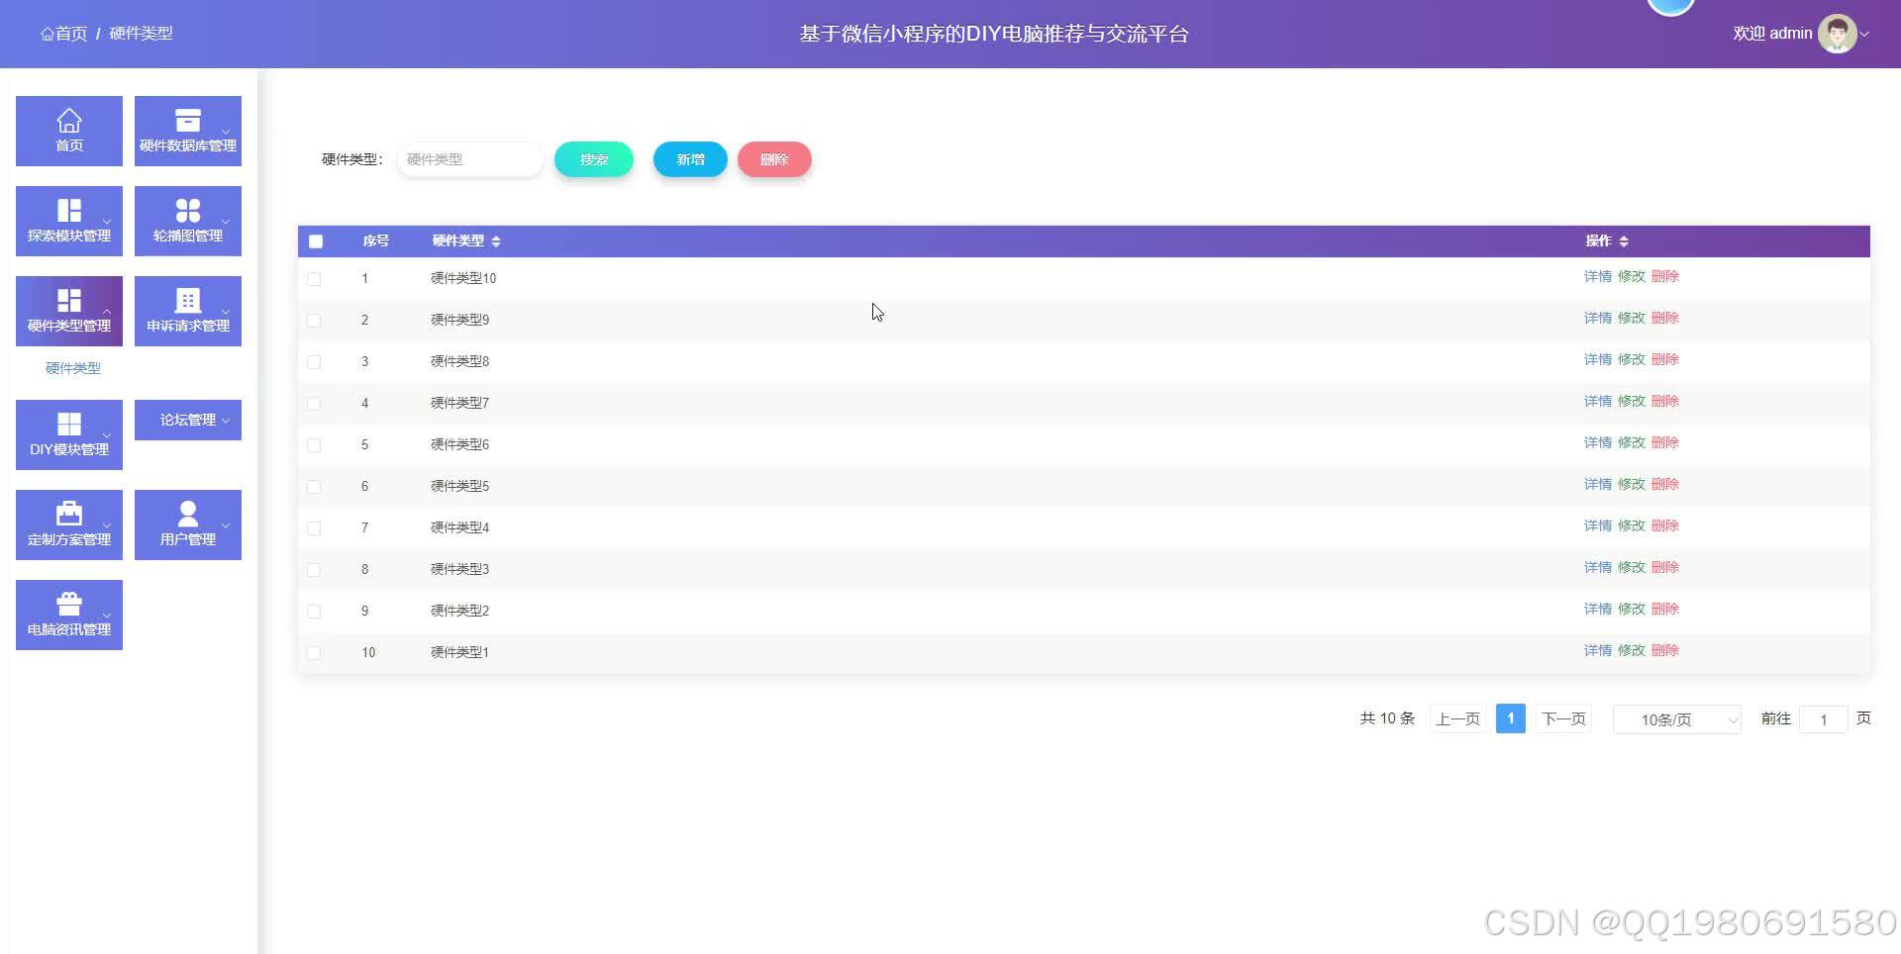Click the 轮播图管理 sidebar icon
Viewport: 1901px width, 954px height.
click(x=187, y=220)
